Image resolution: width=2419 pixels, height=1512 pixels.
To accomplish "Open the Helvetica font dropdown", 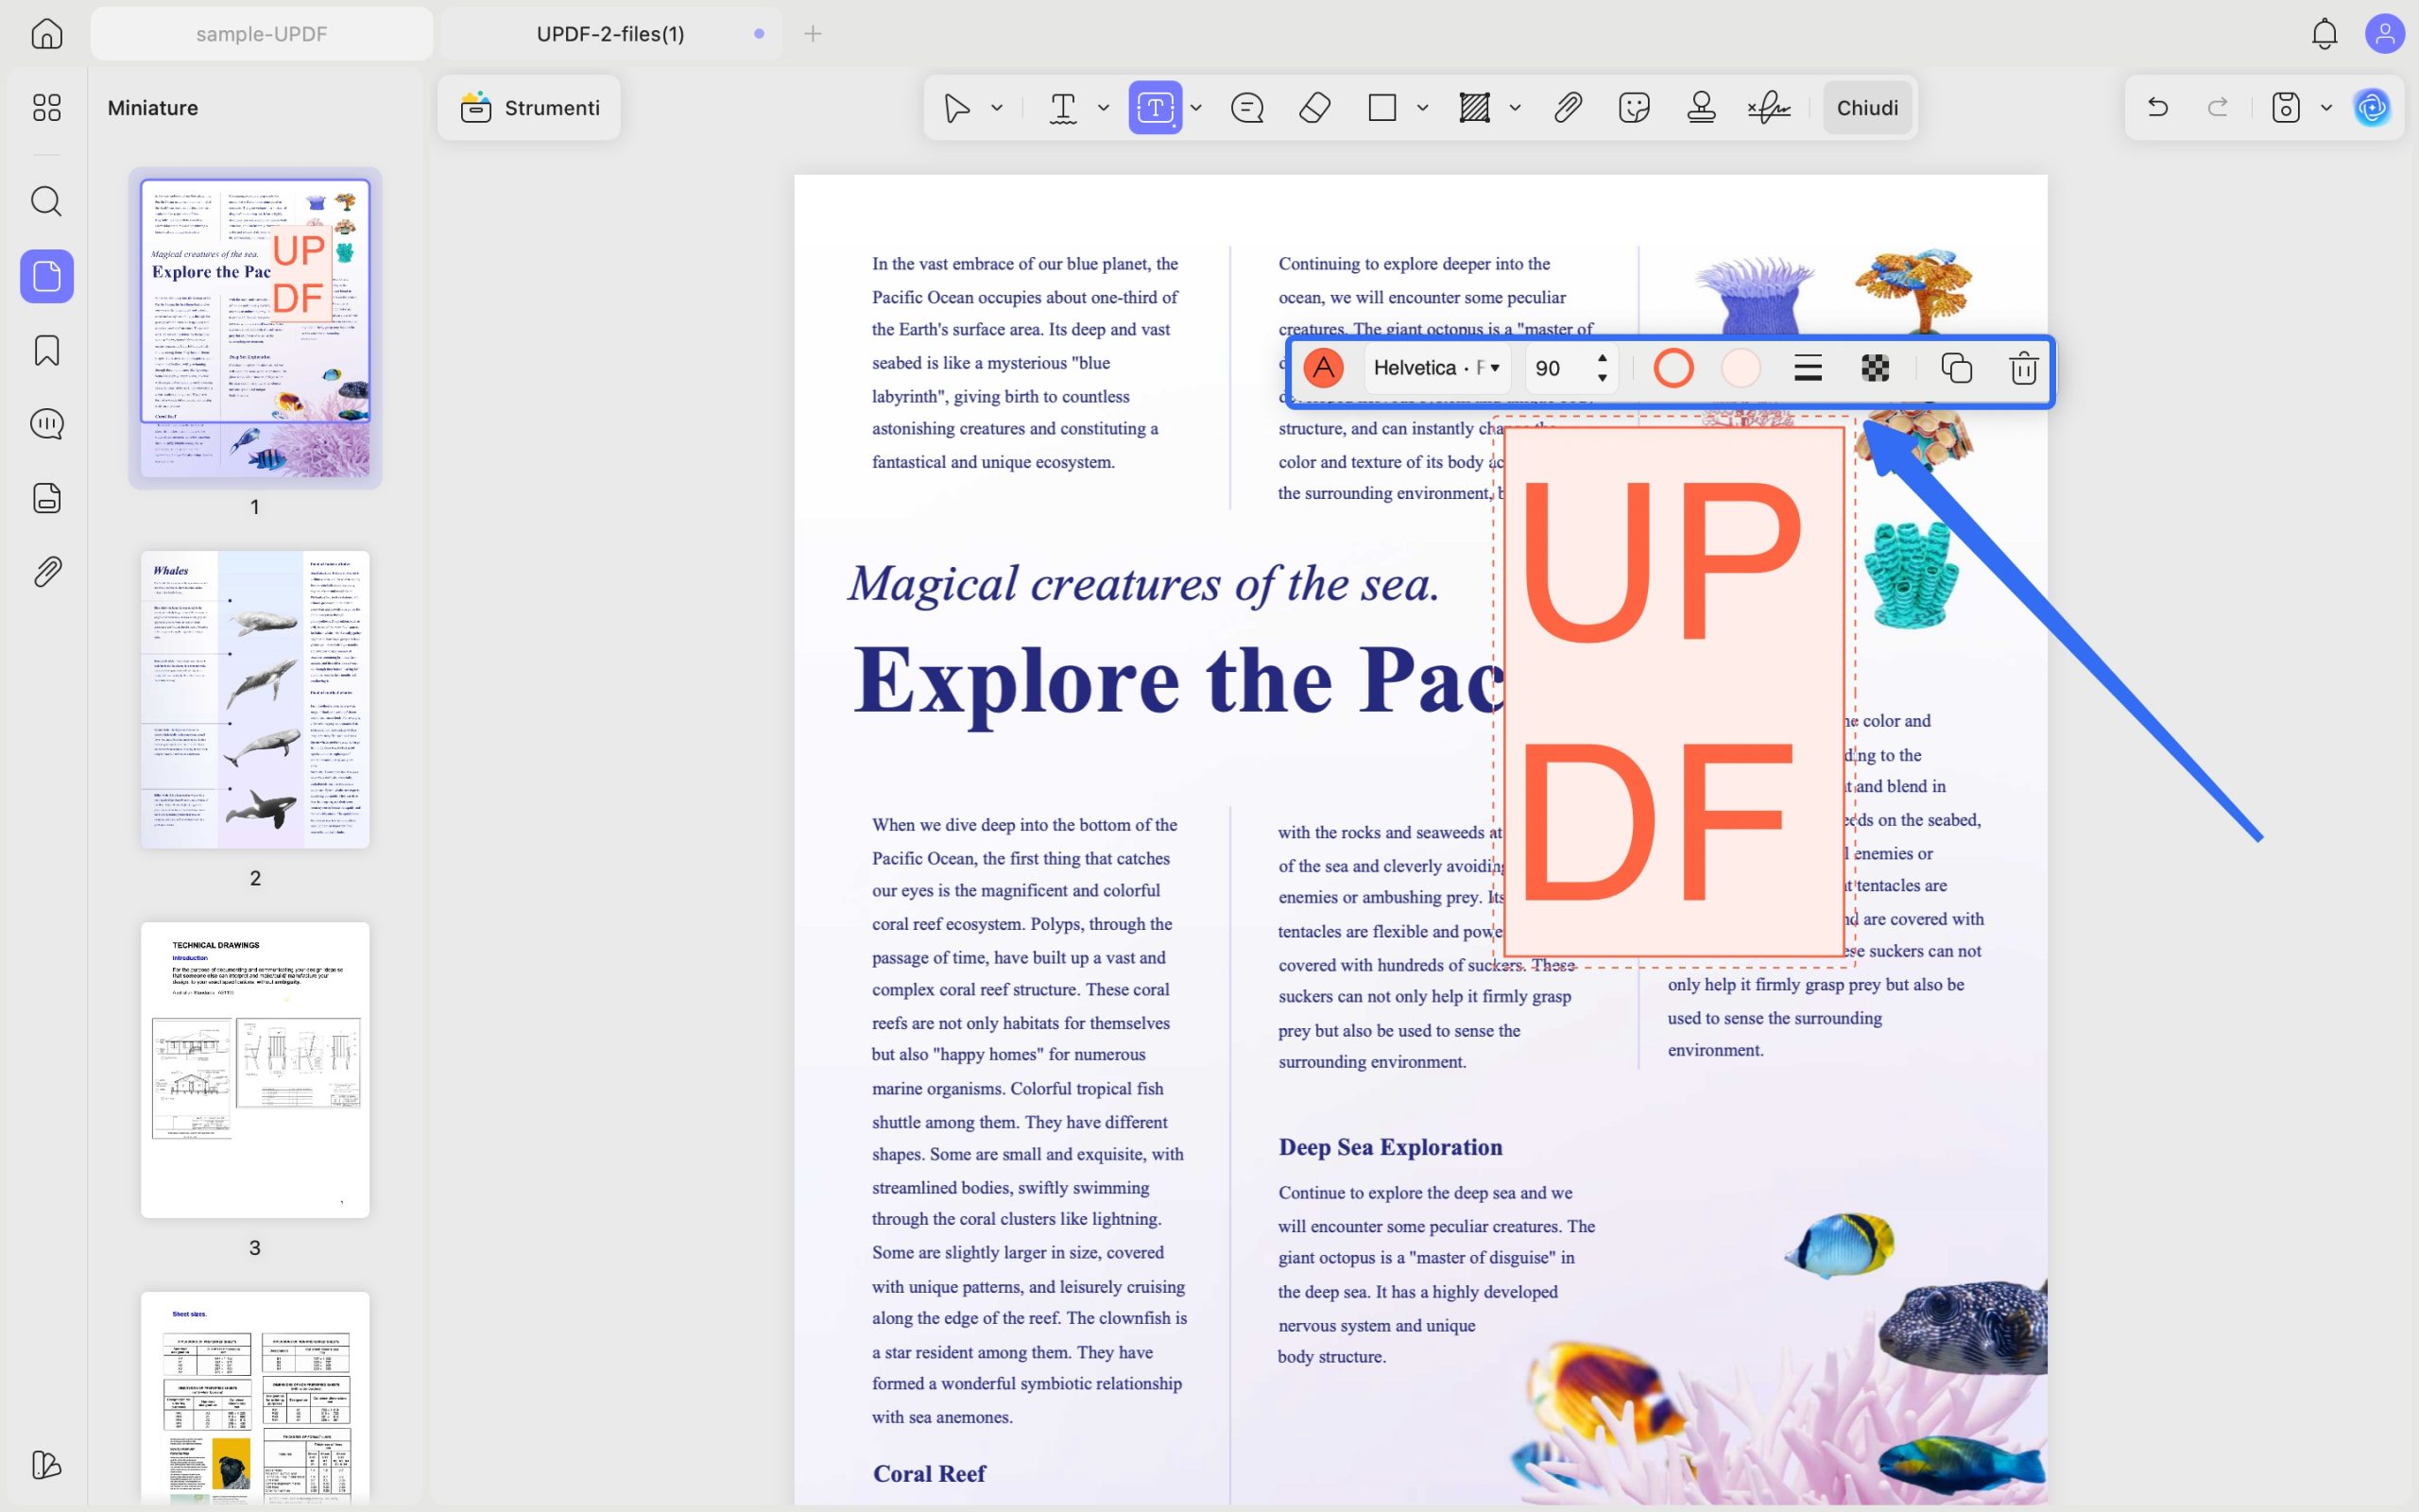I will [1436, 368].
